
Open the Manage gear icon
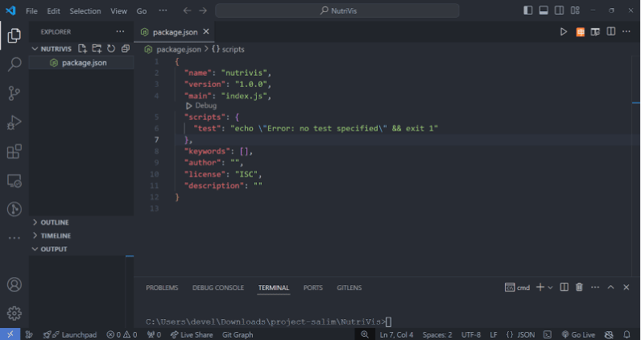pos(14,313)
